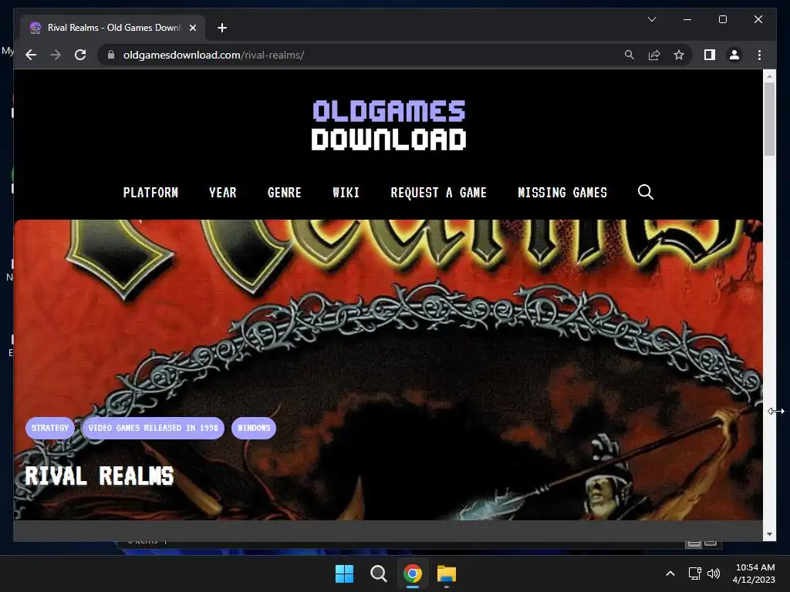Open the clock and date panel
This screenshot has height=592, width=790.
coord(755,573)
